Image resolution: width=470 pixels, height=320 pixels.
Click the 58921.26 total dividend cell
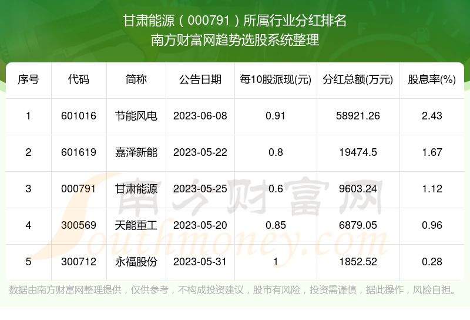coord(358,116)
